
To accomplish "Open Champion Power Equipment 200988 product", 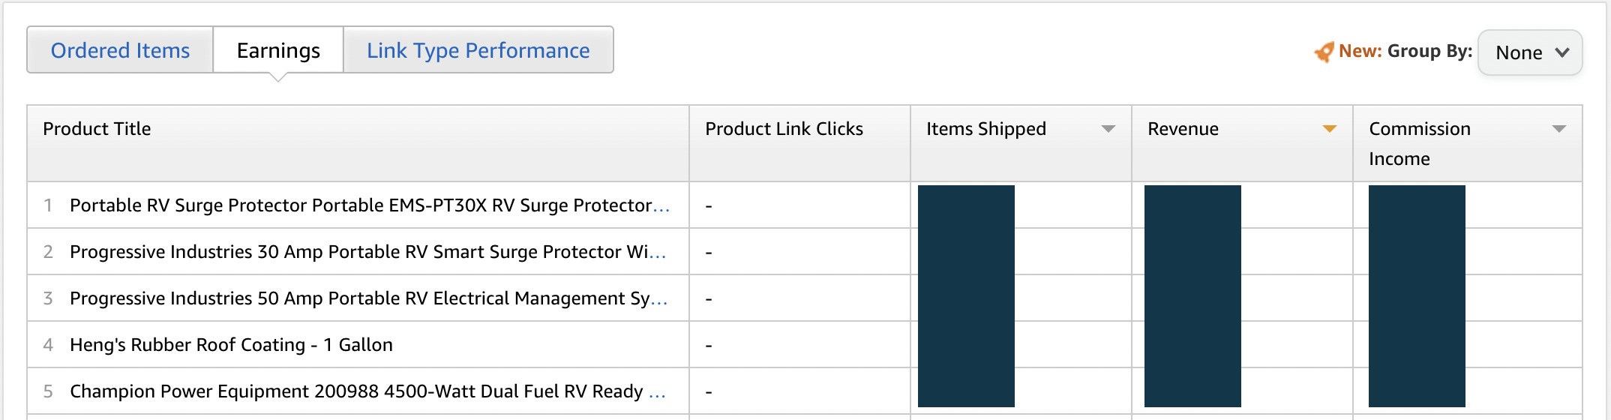I will pos(356,391).
